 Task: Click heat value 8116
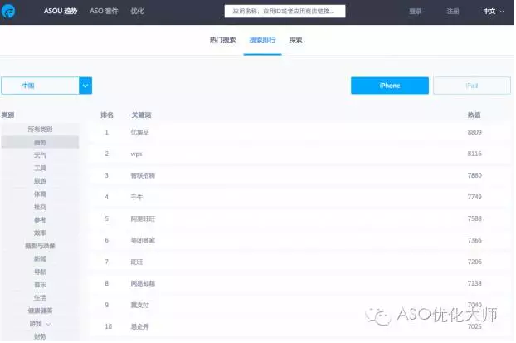[x=475, y=154]
